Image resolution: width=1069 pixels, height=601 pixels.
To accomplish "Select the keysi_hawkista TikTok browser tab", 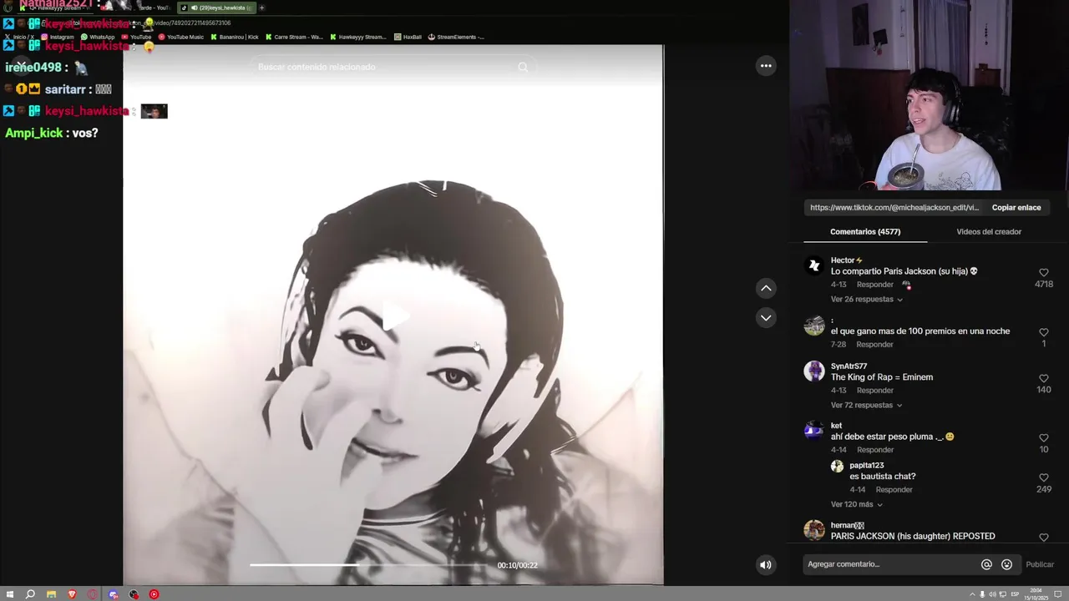I will coord(215,8).
